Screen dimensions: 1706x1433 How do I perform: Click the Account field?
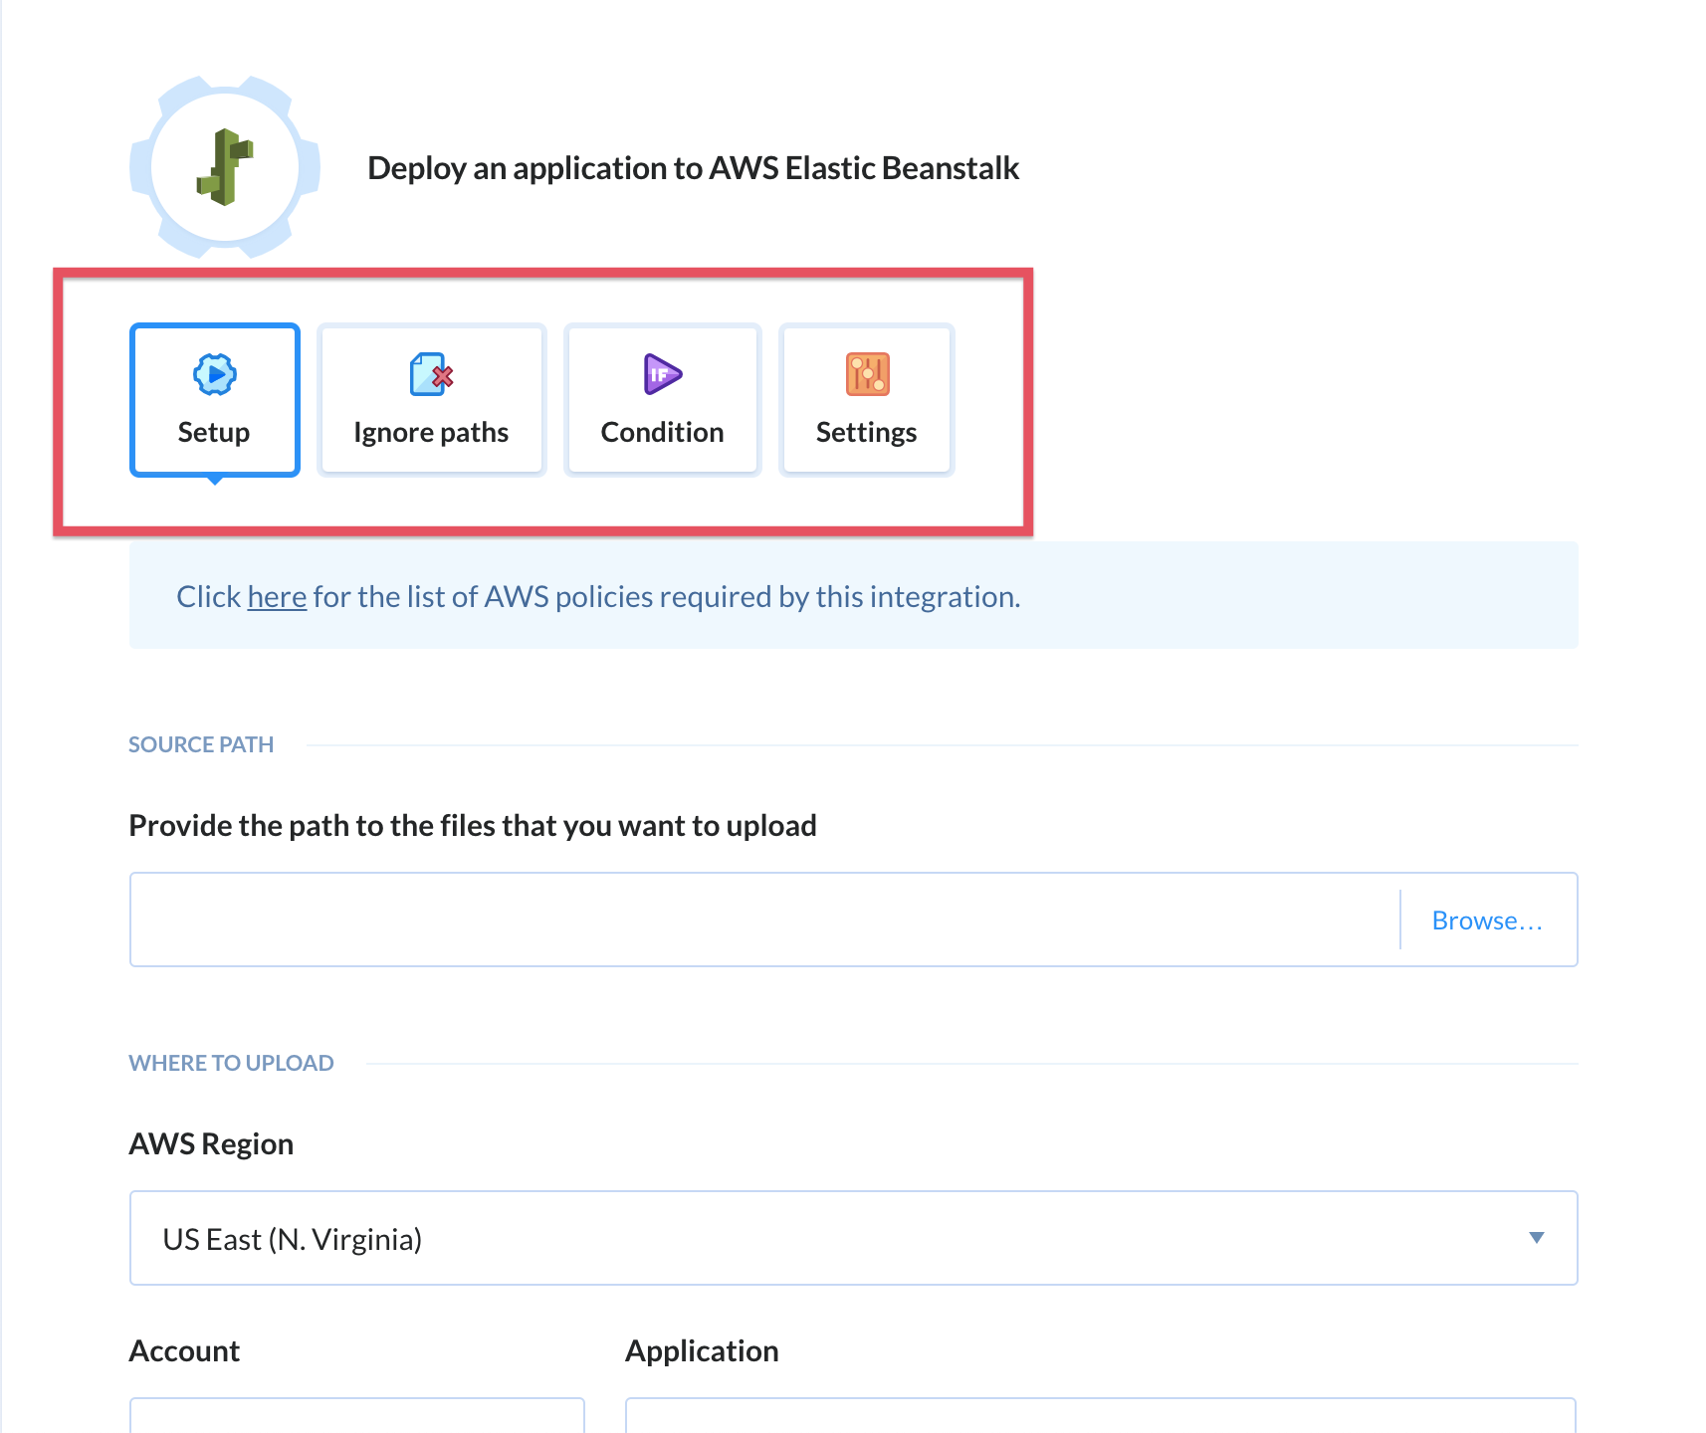[356, 1415]
